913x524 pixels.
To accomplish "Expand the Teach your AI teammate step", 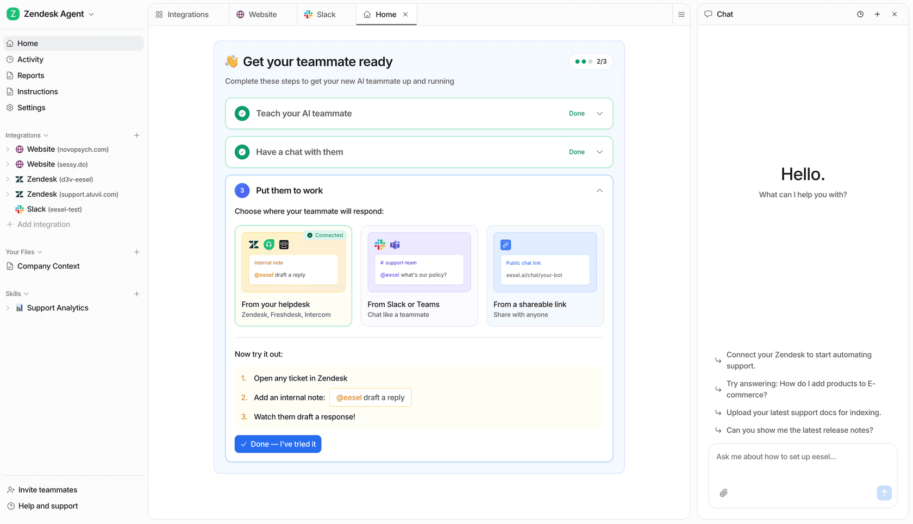I will (x=599, y=113).
